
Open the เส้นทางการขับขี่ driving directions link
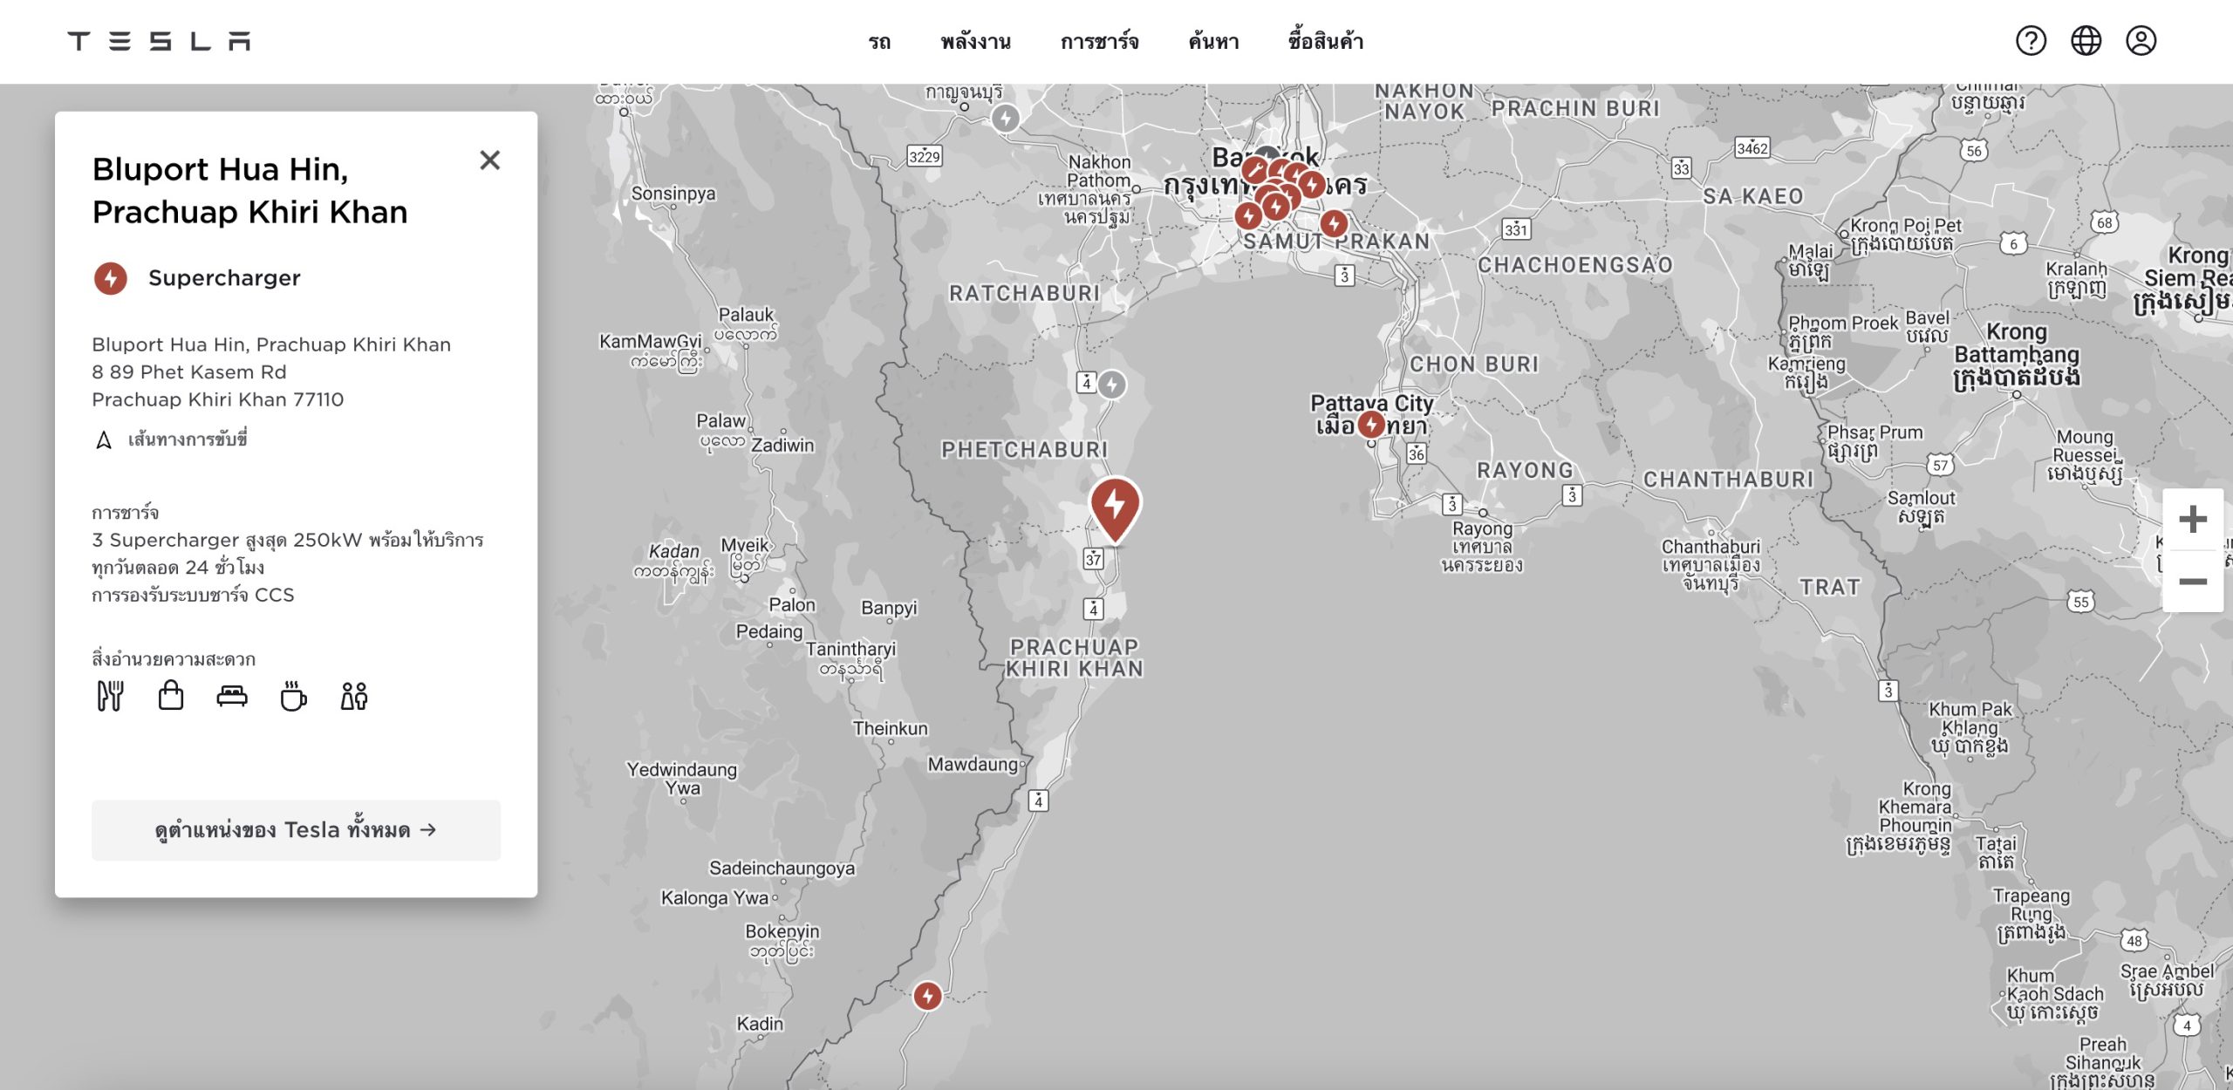(x=187, y=439)
